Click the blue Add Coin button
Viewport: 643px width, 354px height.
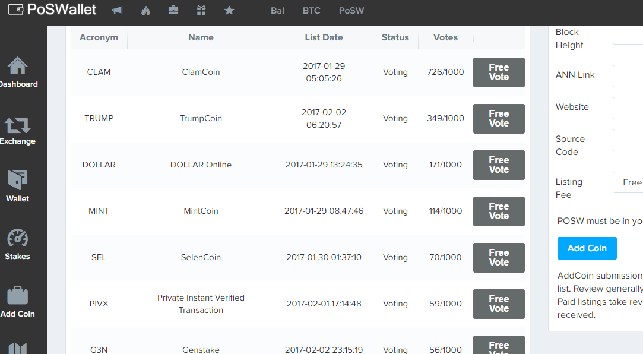[x=587, y=248]
